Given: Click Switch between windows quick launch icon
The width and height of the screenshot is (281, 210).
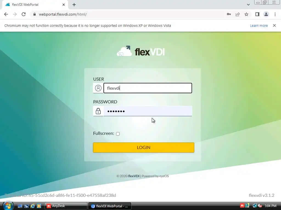Looking at the screenshot, I should click(x=26, y=206).
